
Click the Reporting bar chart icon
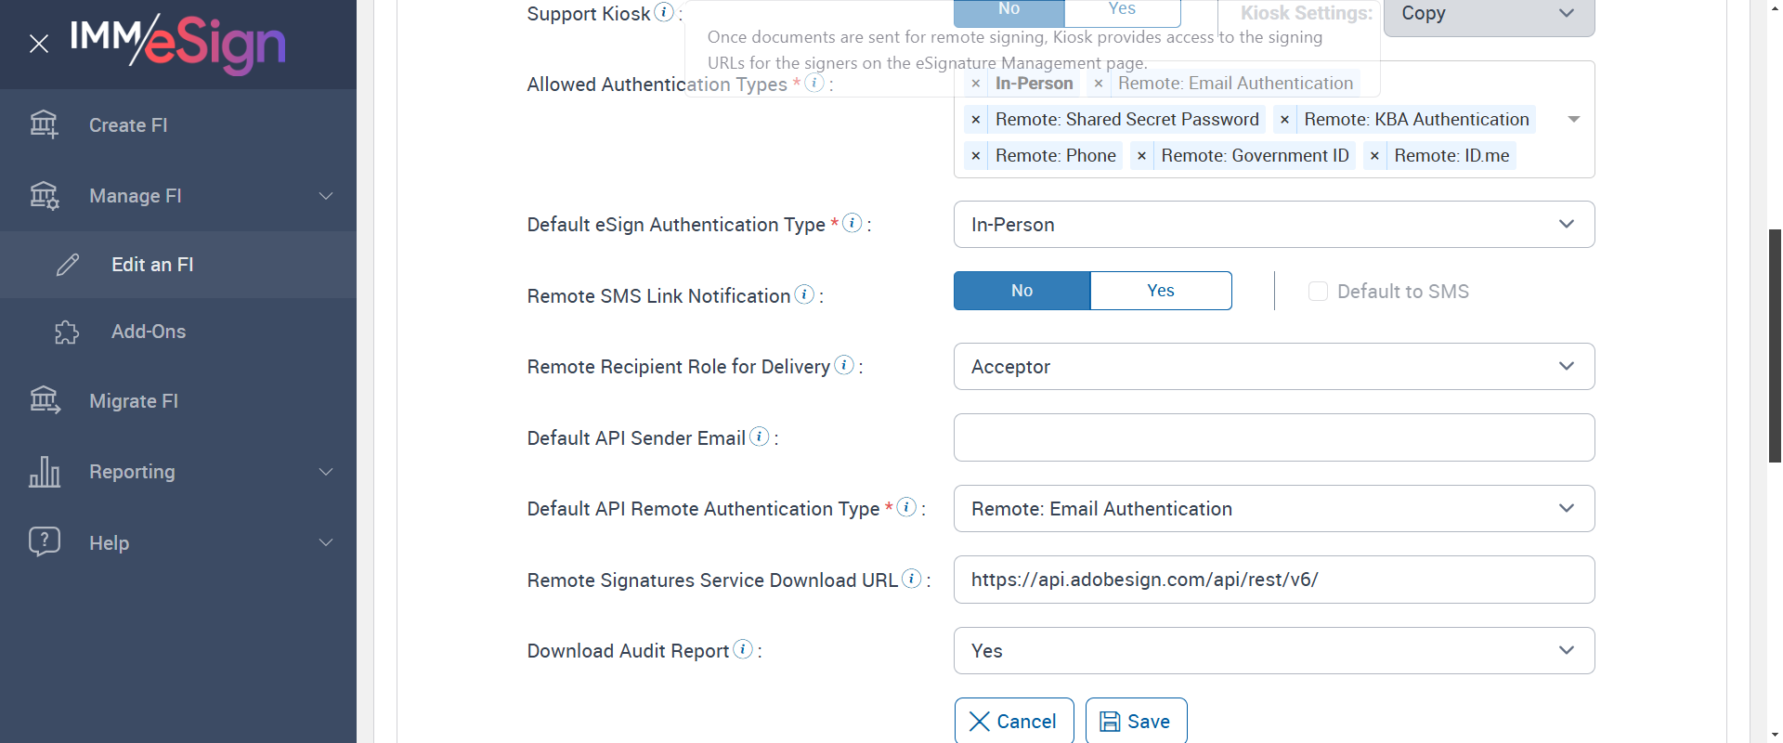(x=45, y=472)
